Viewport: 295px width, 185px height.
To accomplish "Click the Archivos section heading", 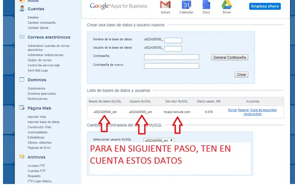I will click(36, 157).
